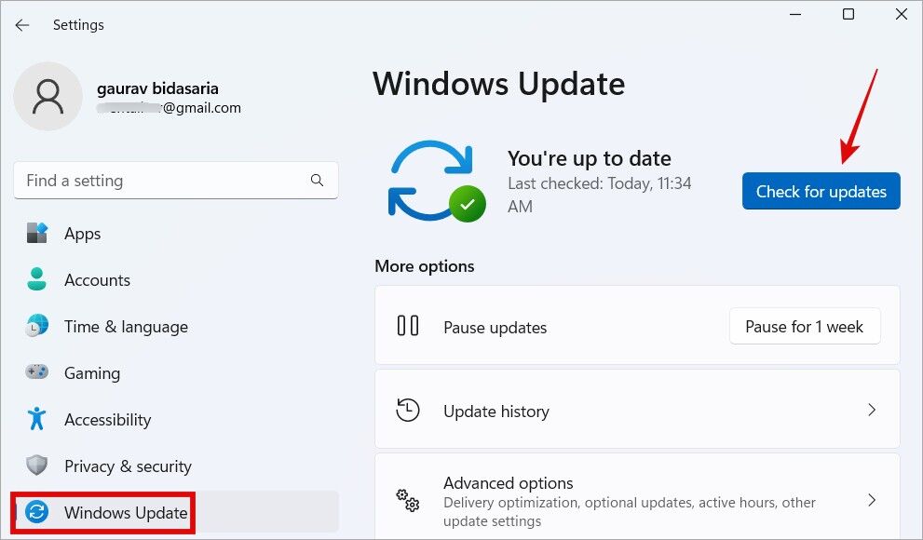Open Accounts settings

click(x=176, y=280)
